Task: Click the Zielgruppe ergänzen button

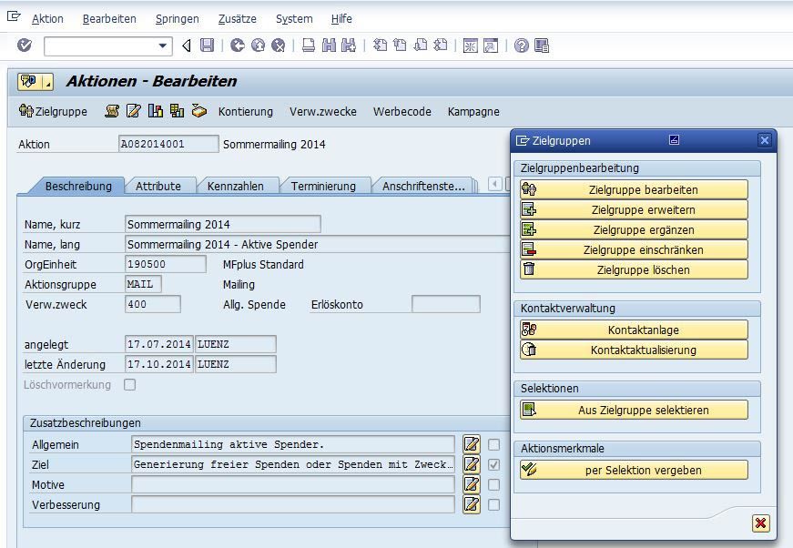Action: click(634, 229)
